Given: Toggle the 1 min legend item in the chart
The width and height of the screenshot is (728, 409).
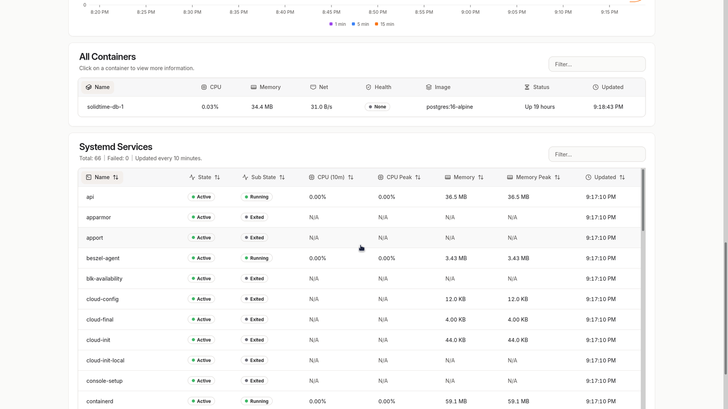Looking at the screenshot, I should pos(338,24).
